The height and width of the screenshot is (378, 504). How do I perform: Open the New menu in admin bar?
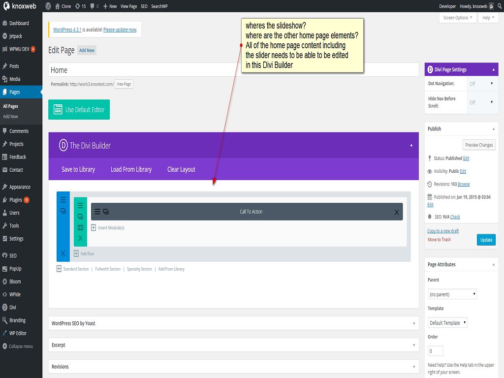(110, 6)
